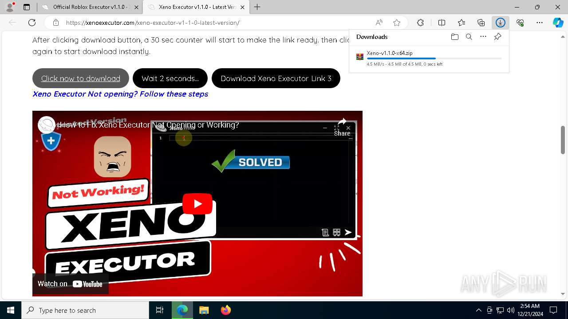Open Xeno-v1.1.0-x64.zip download entry
The height and width of the screenshot is (319, 568).
[429, 58]
